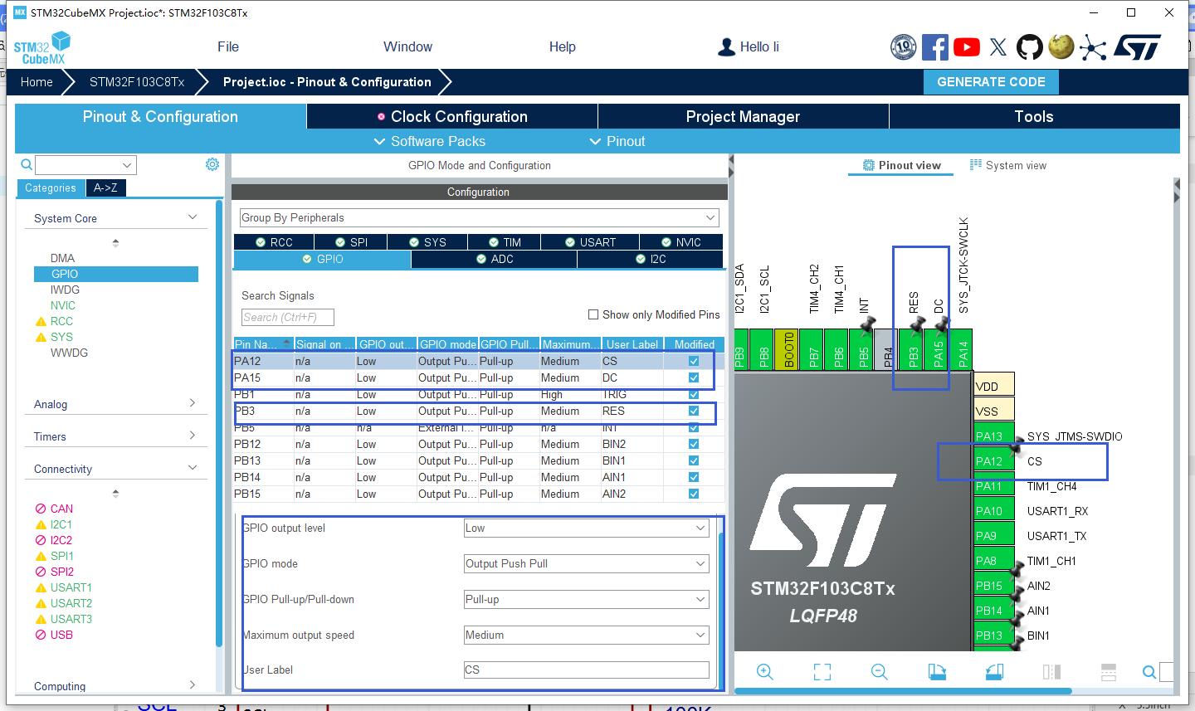Zoom out of the pinout view
The height and width of the screenshot is (711, 1195).
click(x=880, y=672)
